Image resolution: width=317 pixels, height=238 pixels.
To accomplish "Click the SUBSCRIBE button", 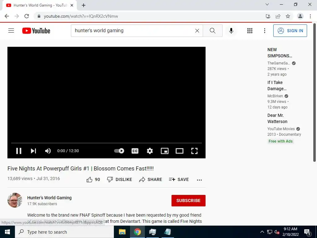I will (x=189, y=201).
